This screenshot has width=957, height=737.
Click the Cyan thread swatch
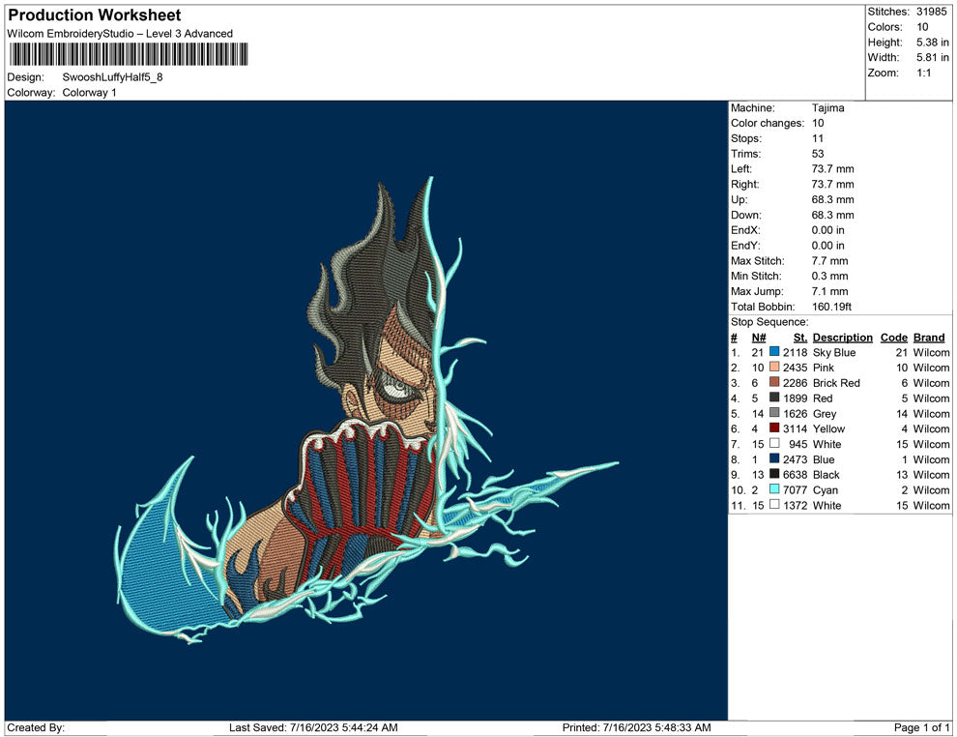[x=774, y=489]
